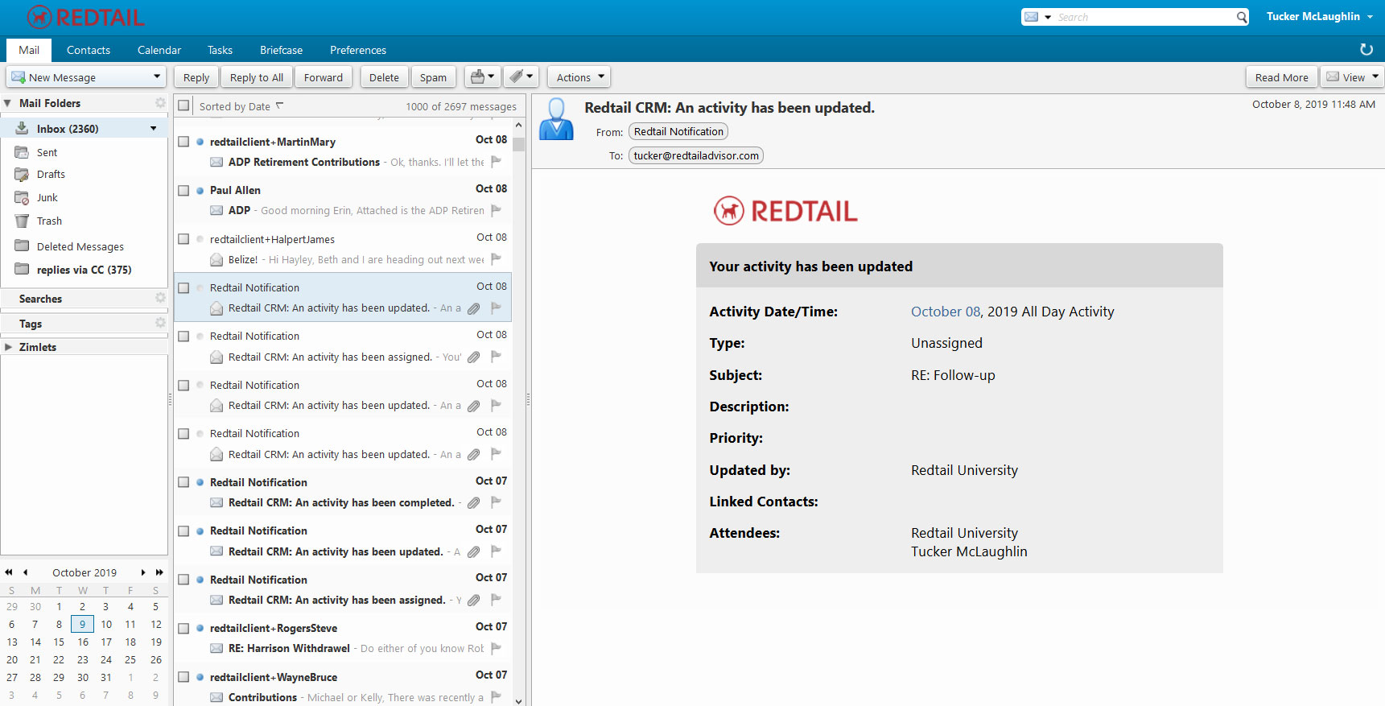Click the refresh icon in the tab bar

pos(1366,50)
